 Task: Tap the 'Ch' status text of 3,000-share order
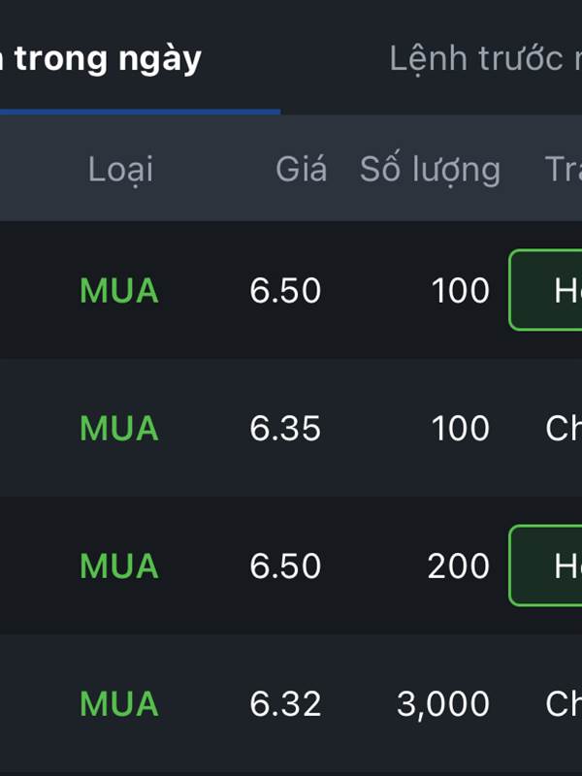[x=564, y=703]
